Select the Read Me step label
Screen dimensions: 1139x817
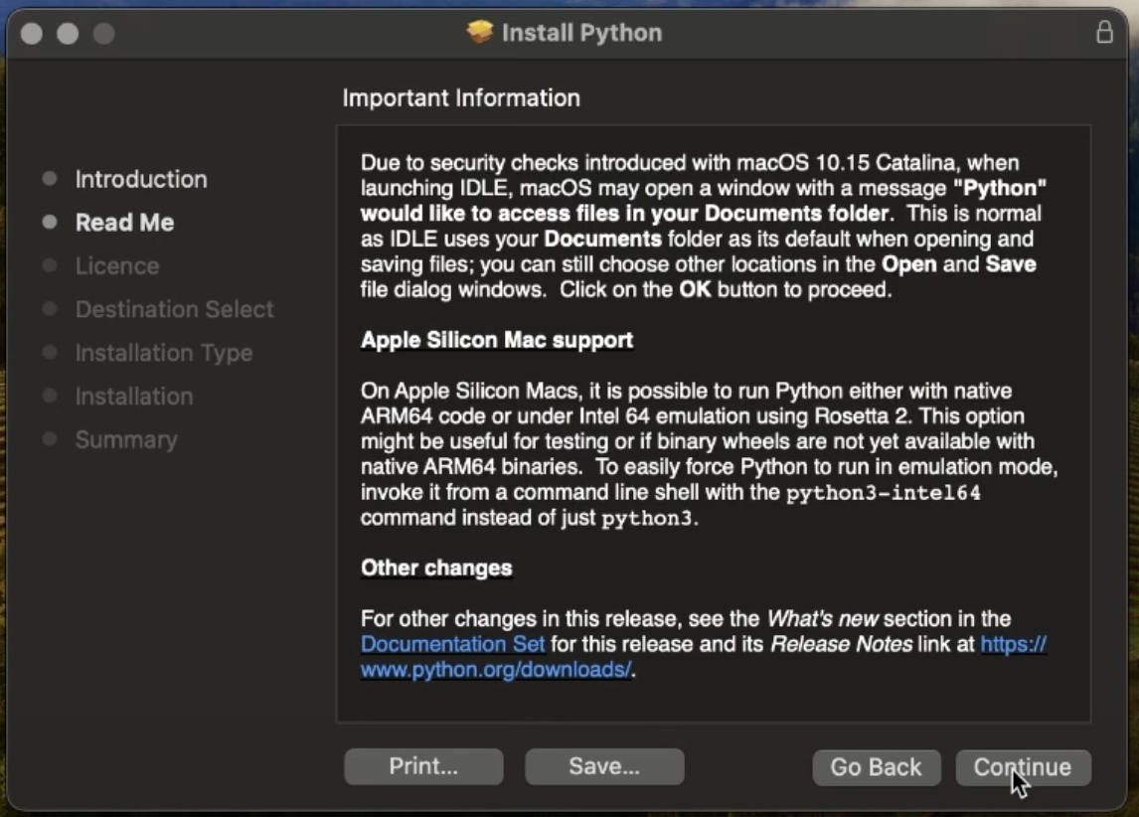125,223
